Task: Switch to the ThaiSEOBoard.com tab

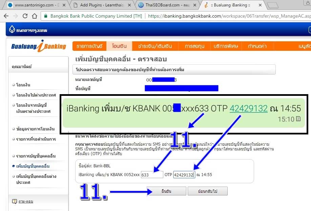Action: pyautogui.click(x=167, y=5)
